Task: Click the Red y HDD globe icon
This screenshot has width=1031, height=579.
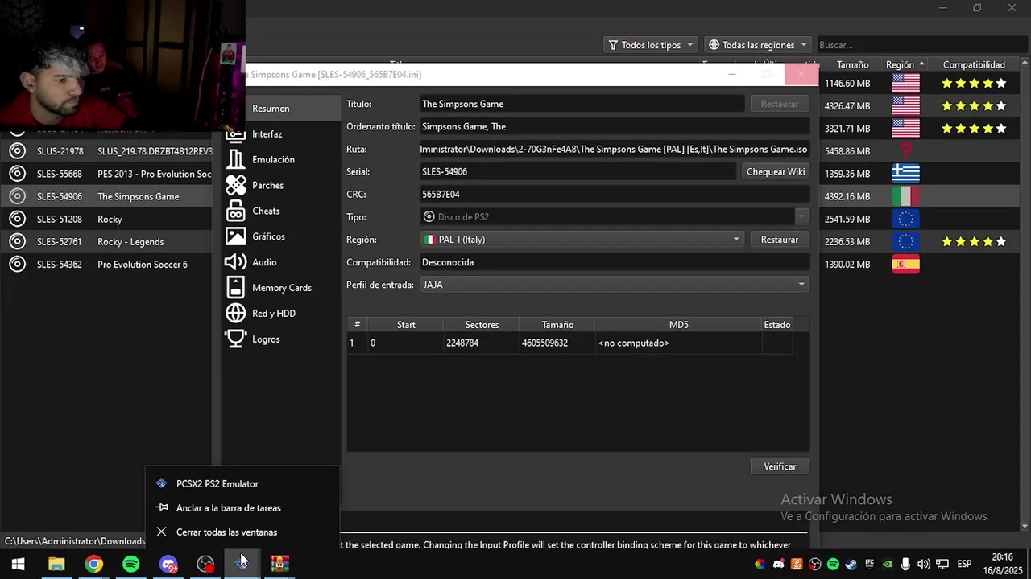Action: point(236,314)
